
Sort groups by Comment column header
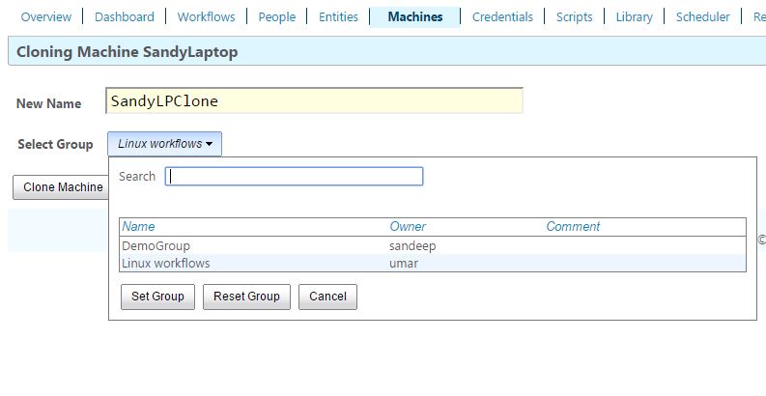573,227
